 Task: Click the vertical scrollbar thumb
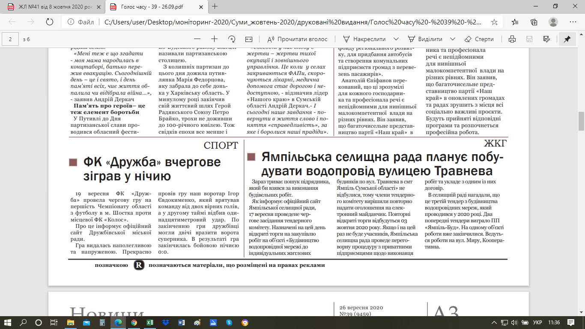pos(581,121)
